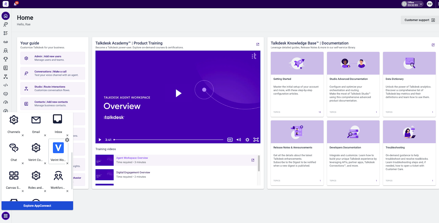The height and width of the screenshot is (223, 439).
Task: Open Contacts | Add new contacts guide
Action: click(x=53, y=104)
